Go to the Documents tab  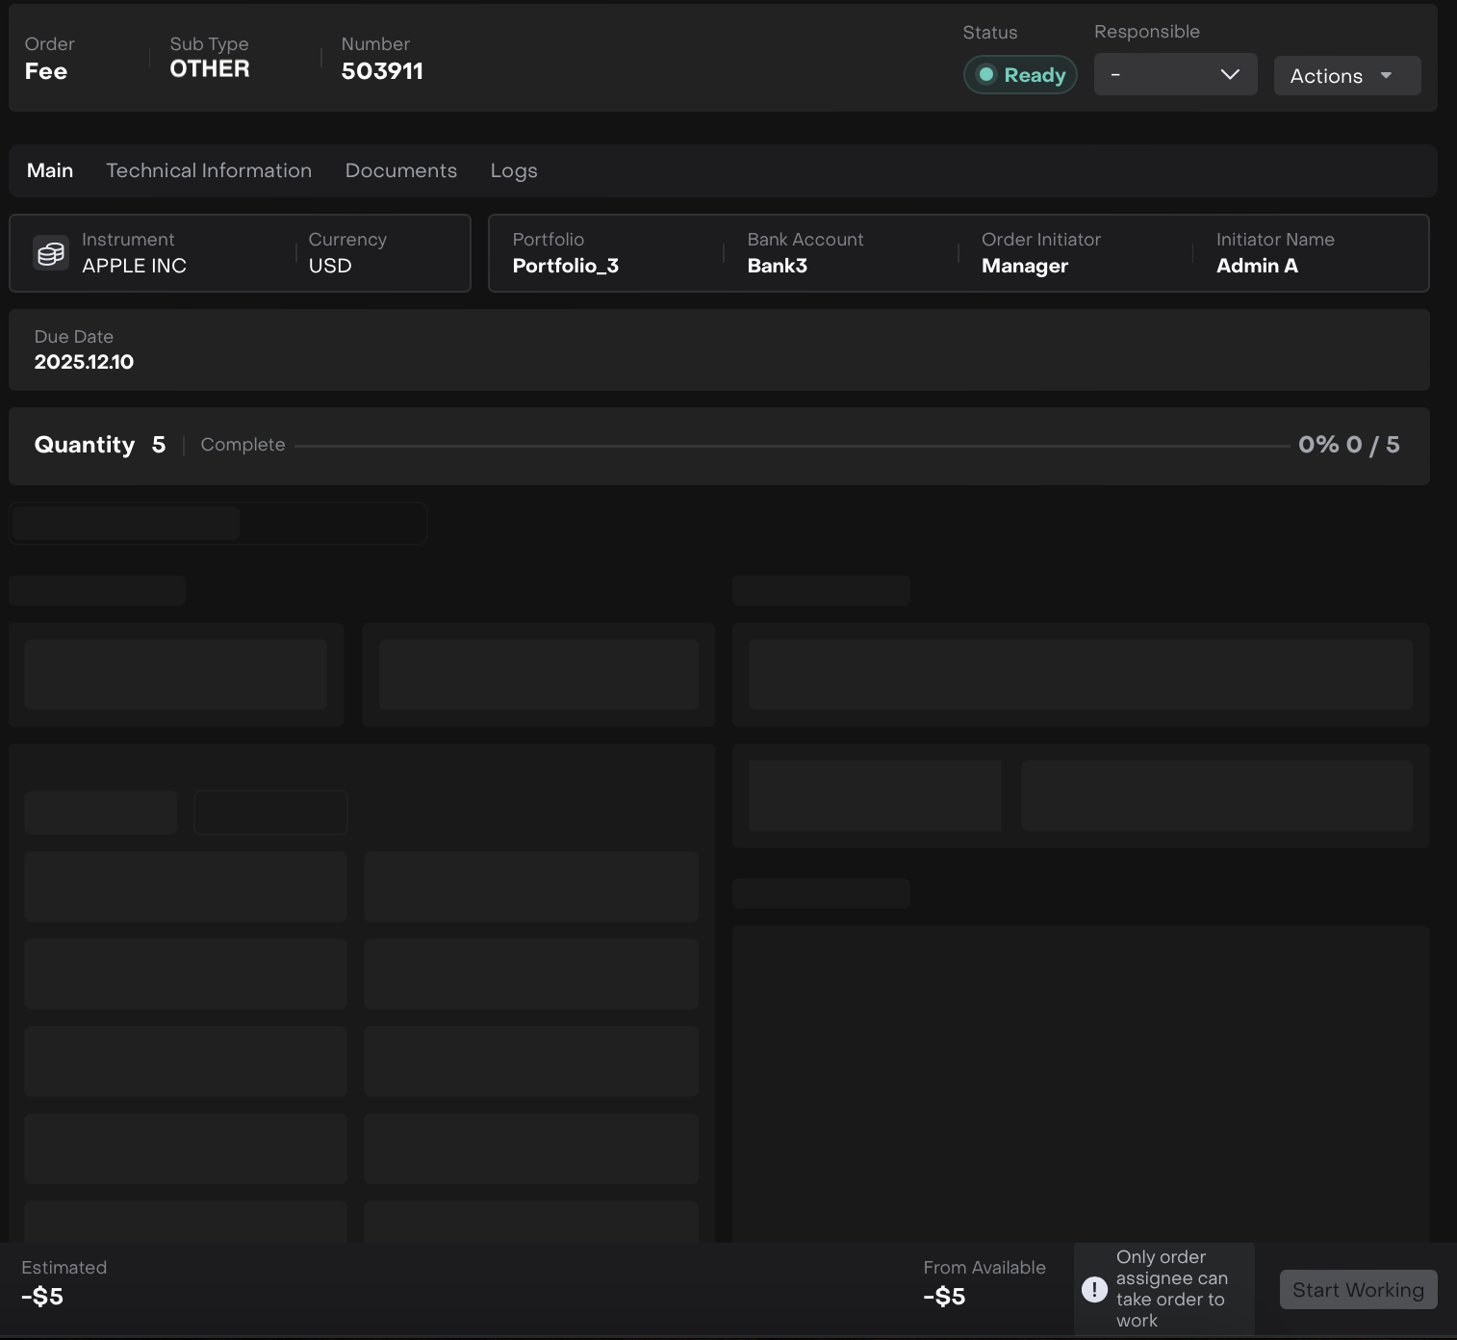pyautogui.click(x=401, y=170)
